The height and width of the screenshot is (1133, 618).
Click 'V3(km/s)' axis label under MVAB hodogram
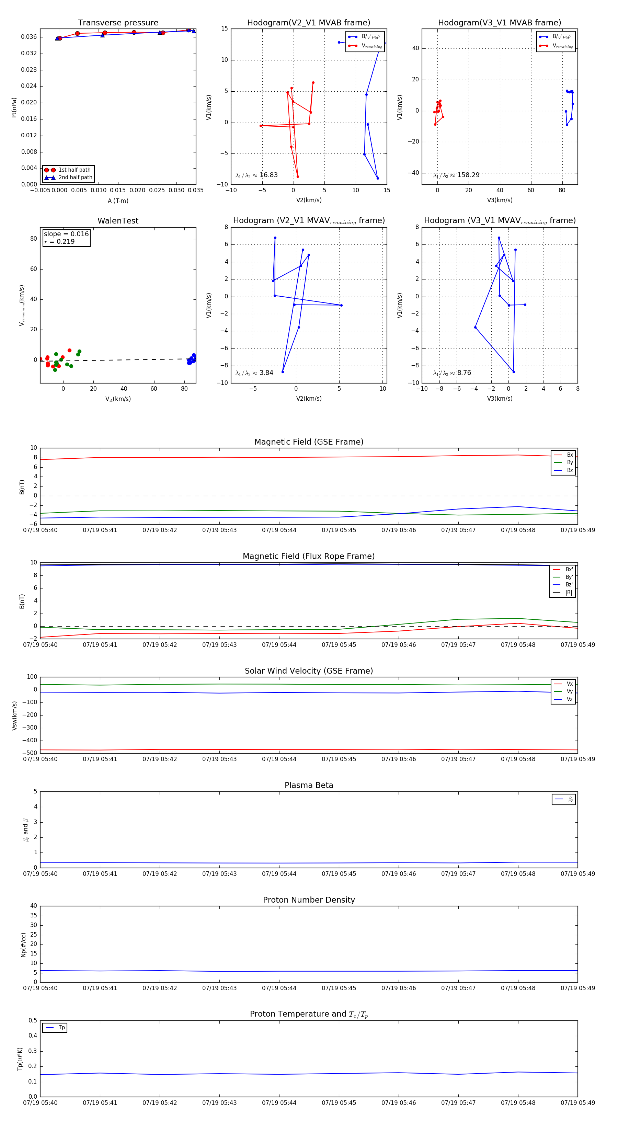(500, 200)
